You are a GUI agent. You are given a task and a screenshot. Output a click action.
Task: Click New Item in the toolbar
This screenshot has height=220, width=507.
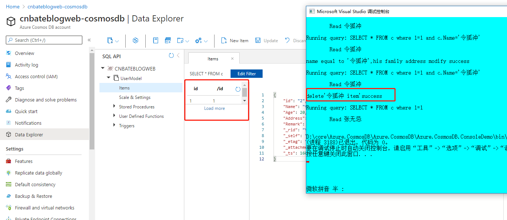coord(235,41)
